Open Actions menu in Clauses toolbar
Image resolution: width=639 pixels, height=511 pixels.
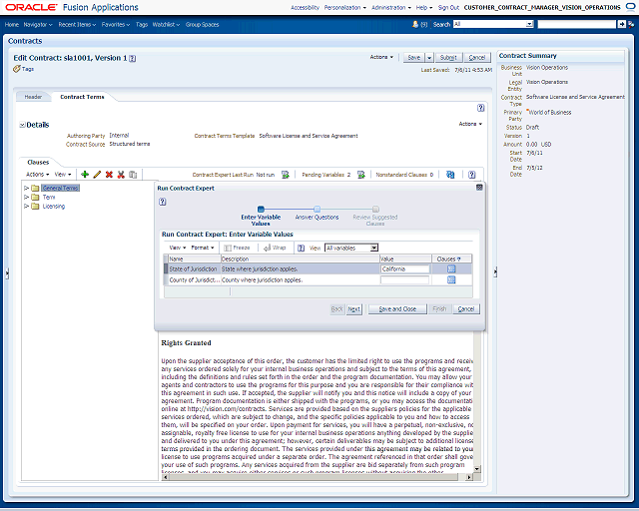pos(38,175)
